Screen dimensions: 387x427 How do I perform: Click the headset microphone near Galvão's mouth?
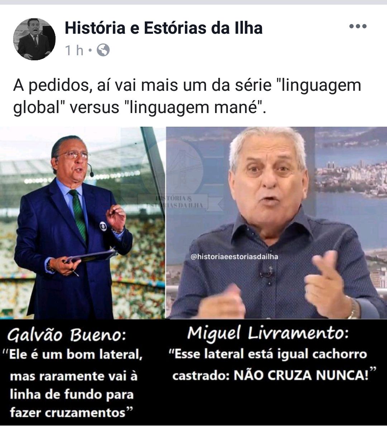[x=91, y=171]
